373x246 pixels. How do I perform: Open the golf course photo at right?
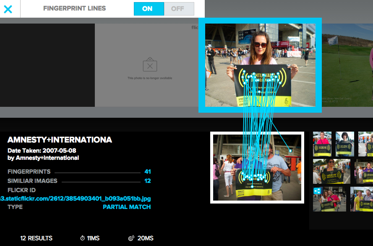(347, 63)
